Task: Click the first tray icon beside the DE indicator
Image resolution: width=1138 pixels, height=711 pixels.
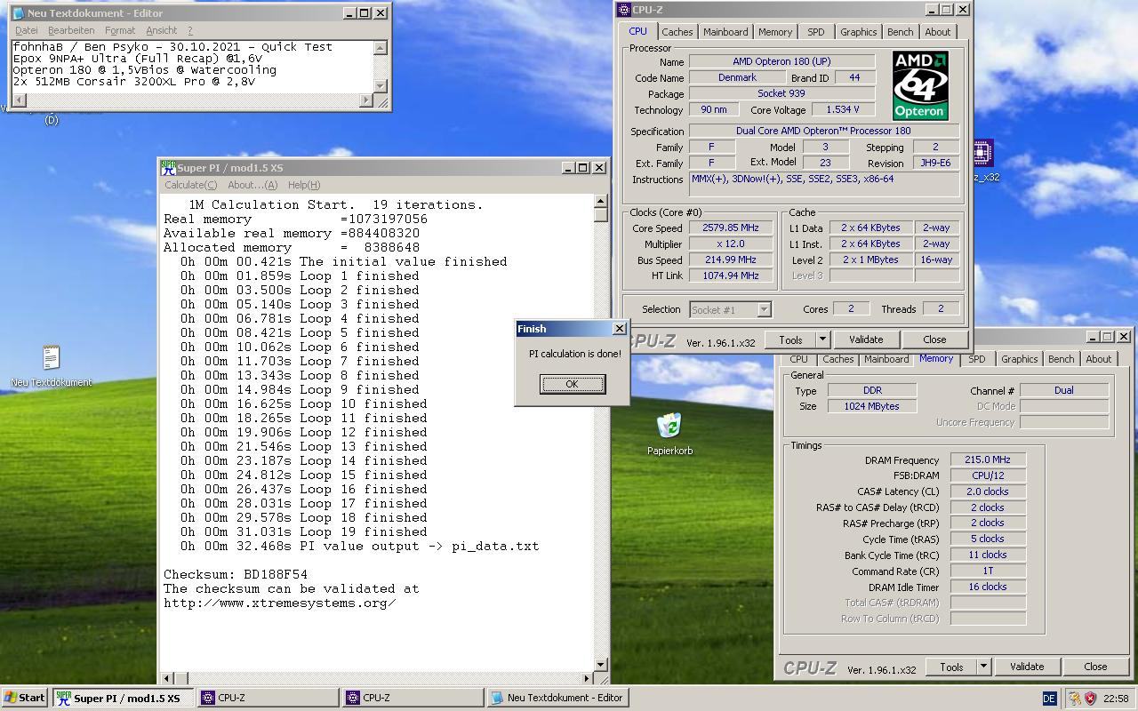Action: [1074, 699]
